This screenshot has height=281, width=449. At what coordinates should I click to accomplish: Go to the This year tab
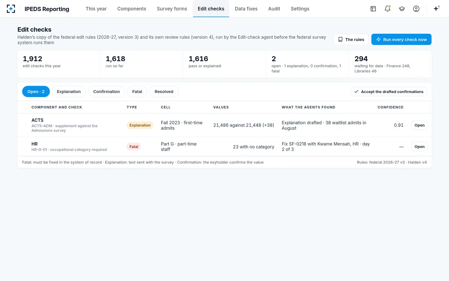click(96, 9)
